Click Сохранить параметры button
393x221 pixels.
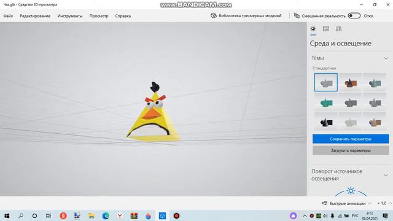(351, 139)
